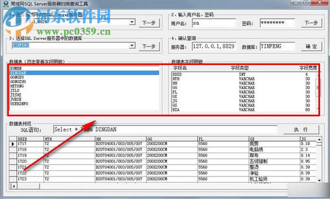Image resolution: width=330 pixels, height=199 pixels.
Task: Click the JG cell showing 0.95
Action: point(308,162)
